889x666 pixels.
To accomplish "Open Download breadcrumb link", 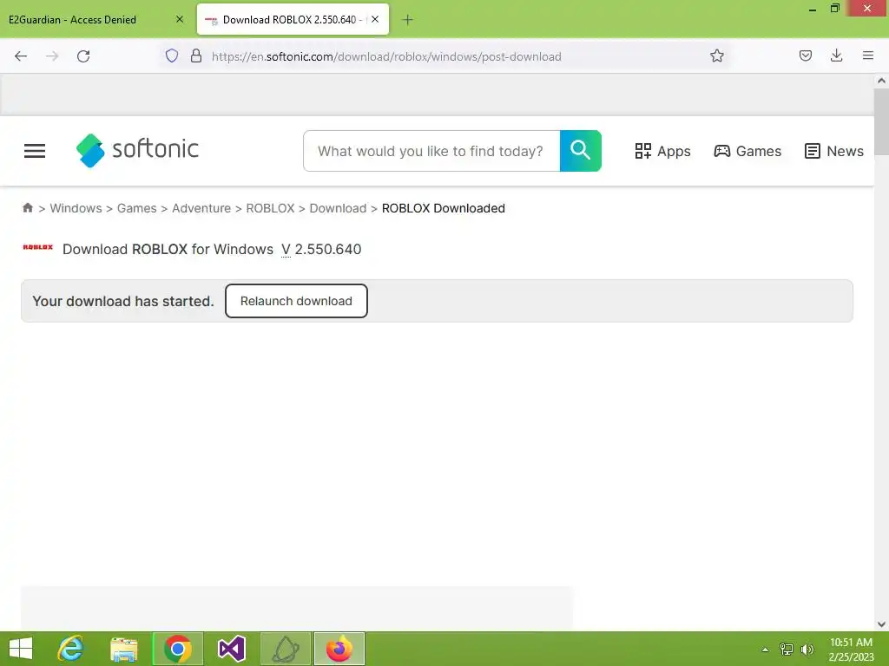I will 338,208.
